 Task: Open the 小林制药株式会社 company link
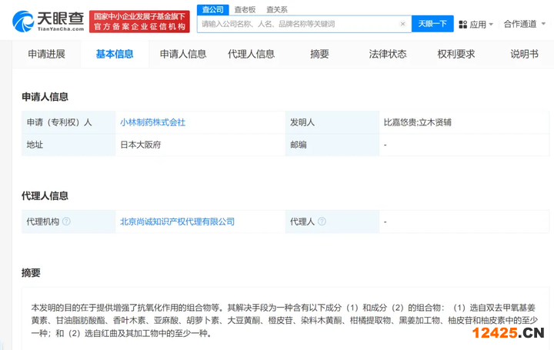152,122
